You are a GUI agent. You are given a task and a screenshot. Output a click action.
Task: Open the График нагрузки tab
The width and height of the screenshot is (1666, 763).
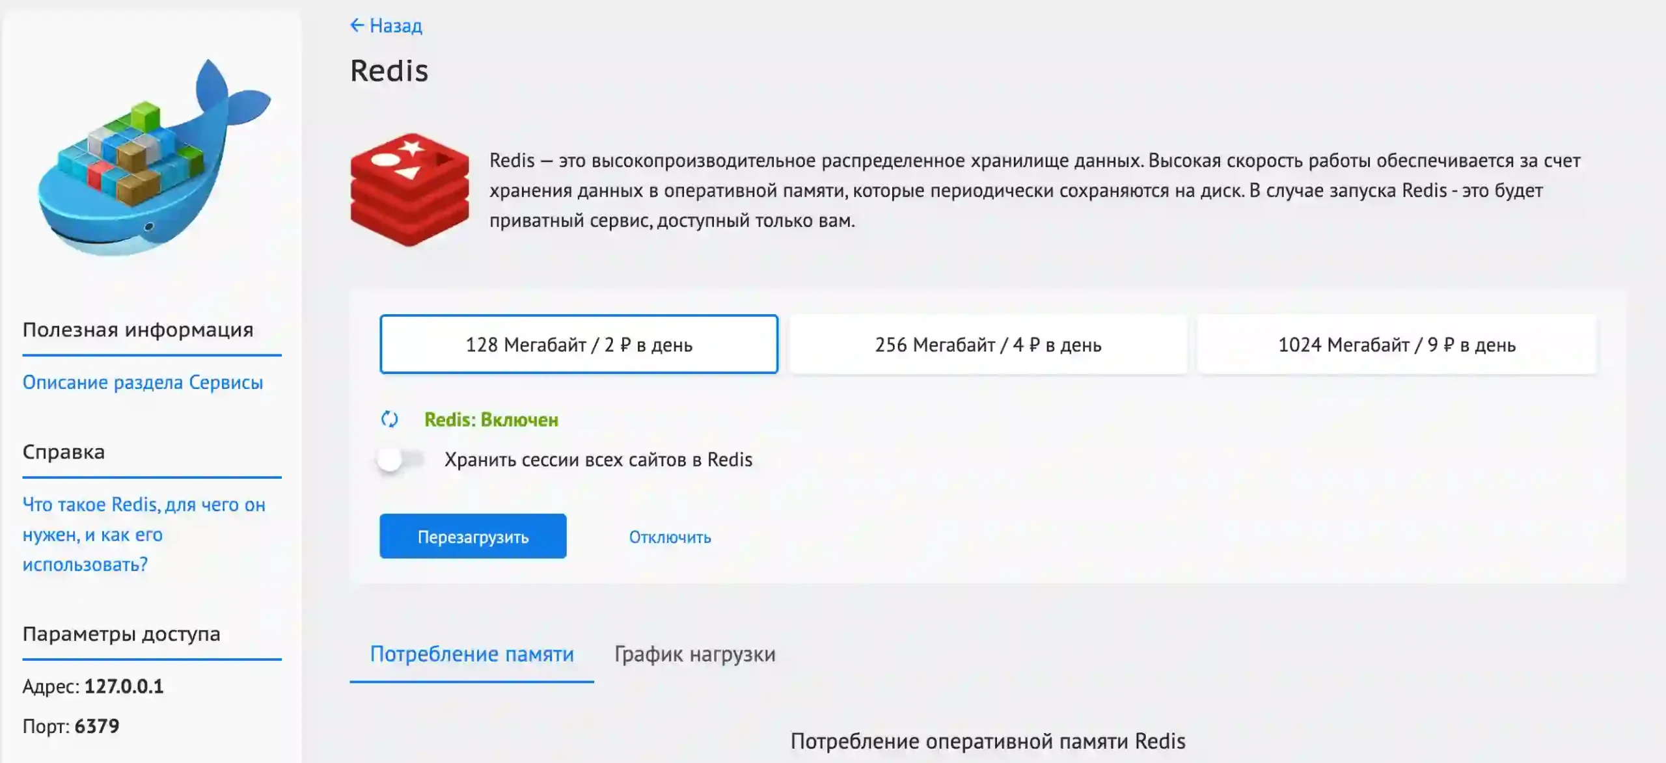695,653
